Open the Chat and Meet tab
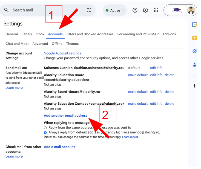 click(17, 44)
